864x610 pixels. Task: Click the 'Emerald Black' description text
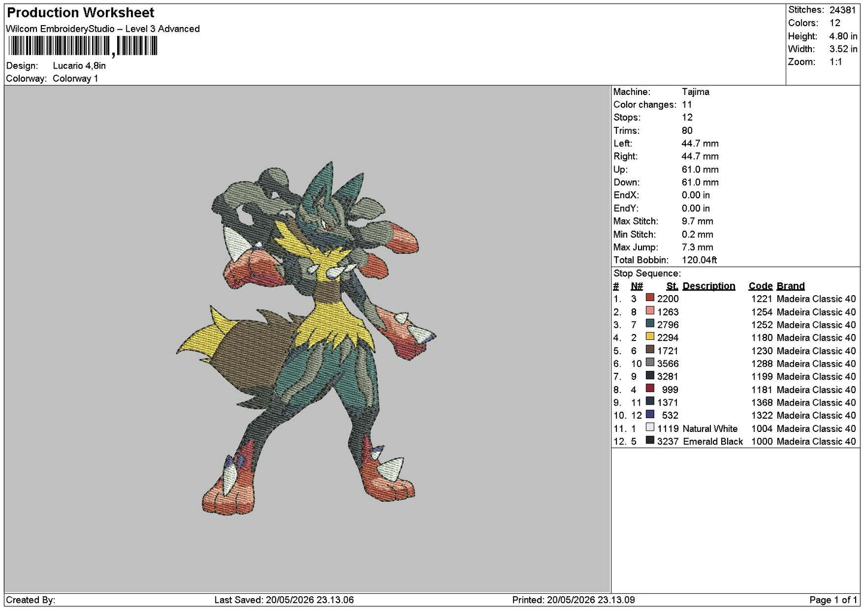pyautogui.click(x=713, y=442)
